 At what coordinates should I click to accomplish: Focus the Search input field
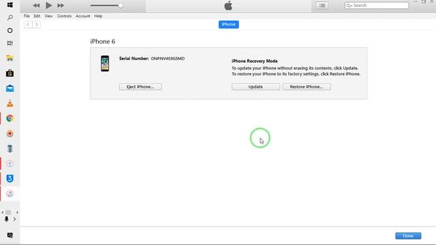(x=377, y=5)
